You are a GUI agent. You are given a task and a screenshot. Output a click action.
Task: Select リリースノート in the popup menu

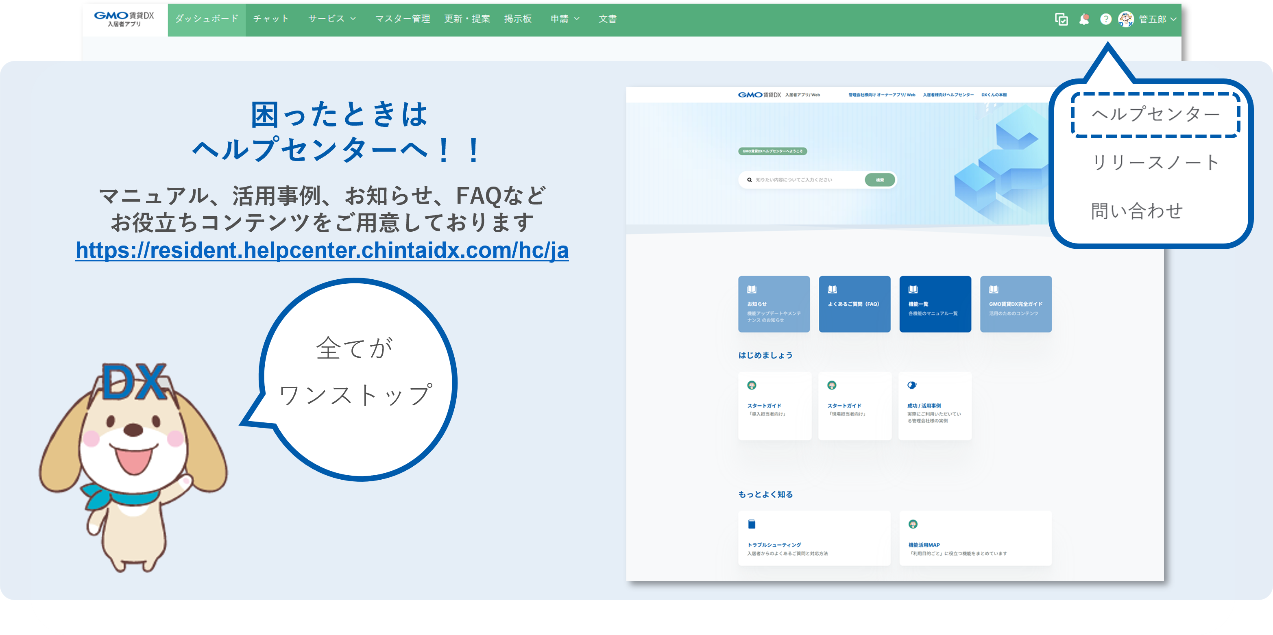click(x=1155, y=163)
